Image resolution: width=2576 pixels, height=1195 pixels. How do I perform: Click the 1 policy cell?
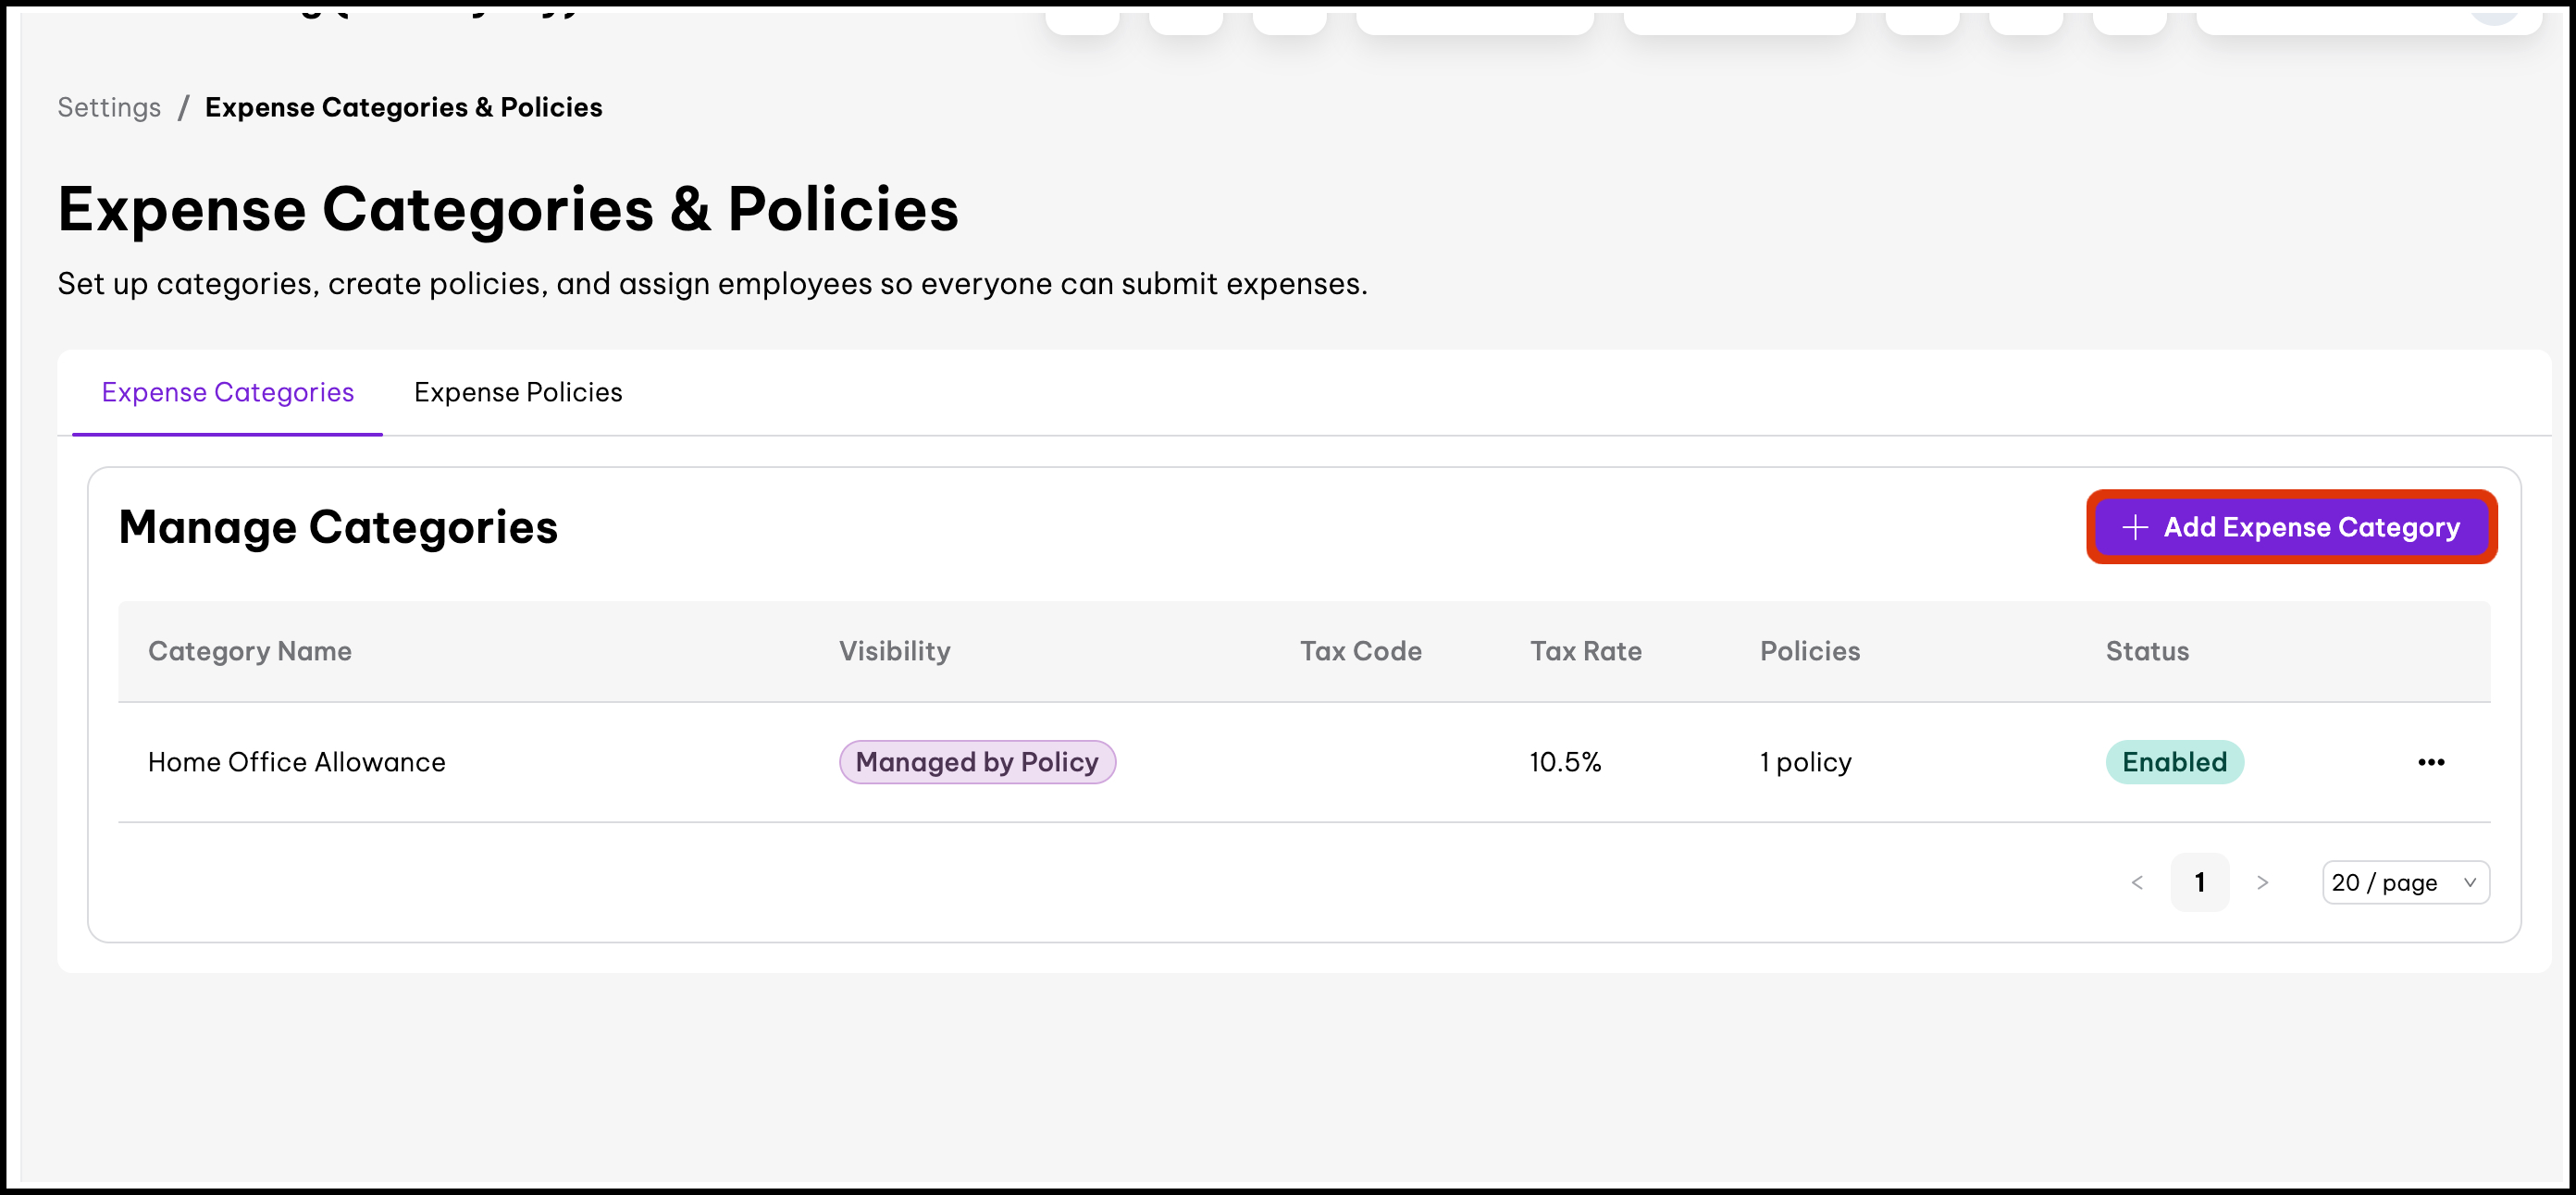coord(1806,762)
